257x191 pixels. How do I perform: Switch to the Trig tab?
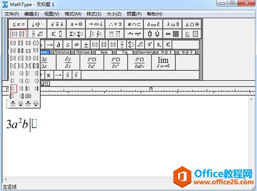pos(124,52)
